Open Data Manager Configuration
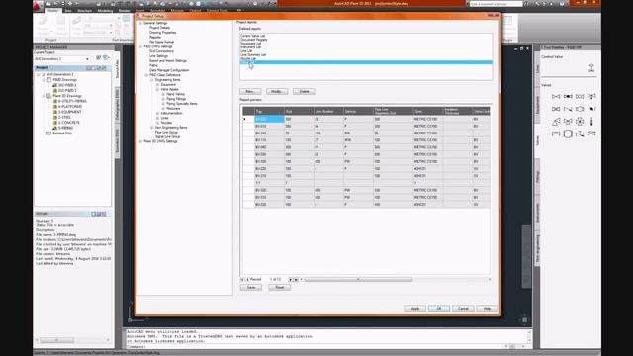The image size is (633, 356). pyautogui.click(x=169, y=70)
